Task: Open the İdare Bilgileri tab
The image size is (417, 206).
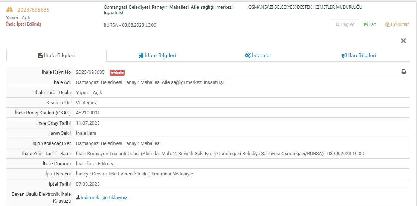Action: [157, 55]
